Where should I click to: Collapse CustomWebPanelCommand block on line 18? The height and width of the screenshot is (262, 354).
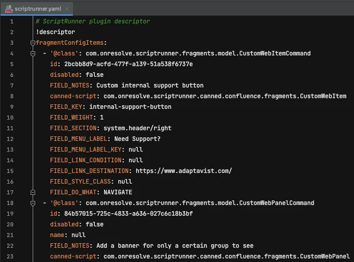pyautogui.click(x=33, y=203)
